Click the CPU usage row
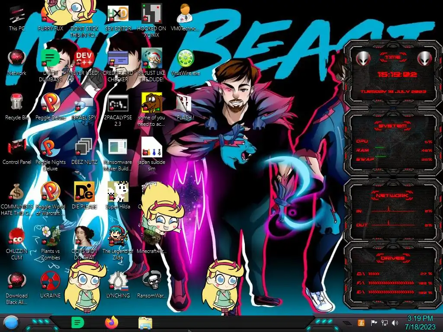 (x=394, y=141)
